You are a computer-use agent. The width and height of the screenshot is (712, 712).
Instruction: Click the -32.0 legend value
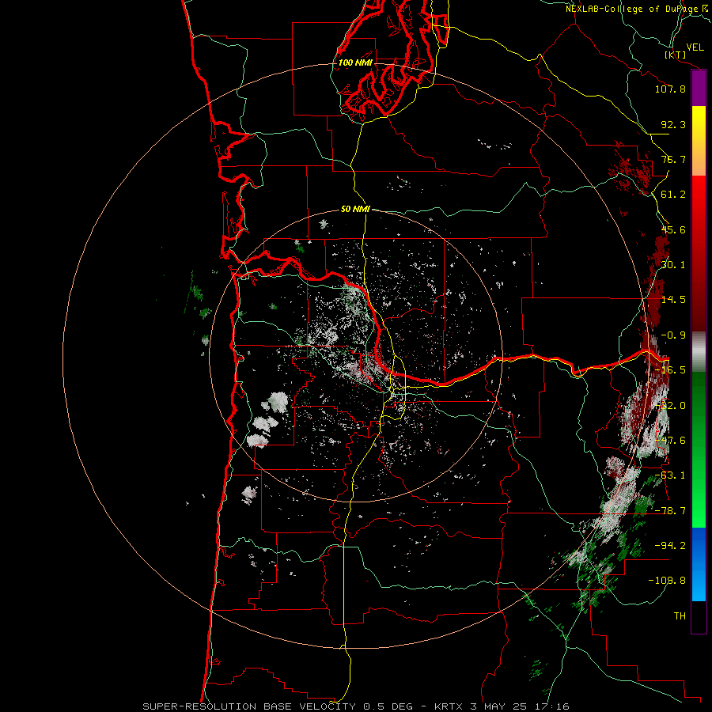(670, 406)
